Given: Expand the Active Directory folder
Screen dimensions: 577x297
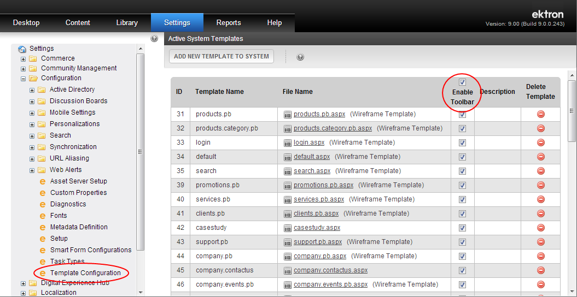Looking at the screenshot, I should [32, 90].
